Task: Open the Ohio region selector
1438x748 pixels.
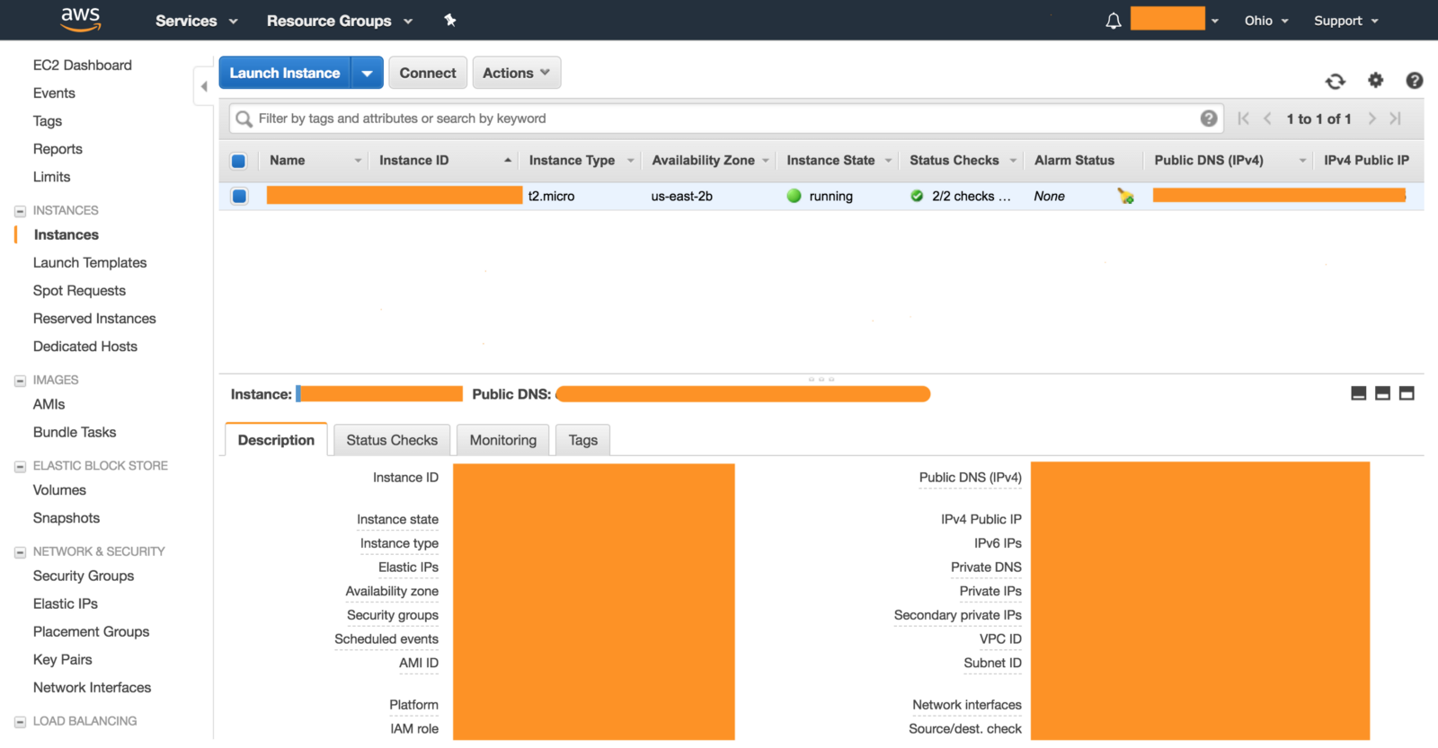Action: tap(1265, 21)
